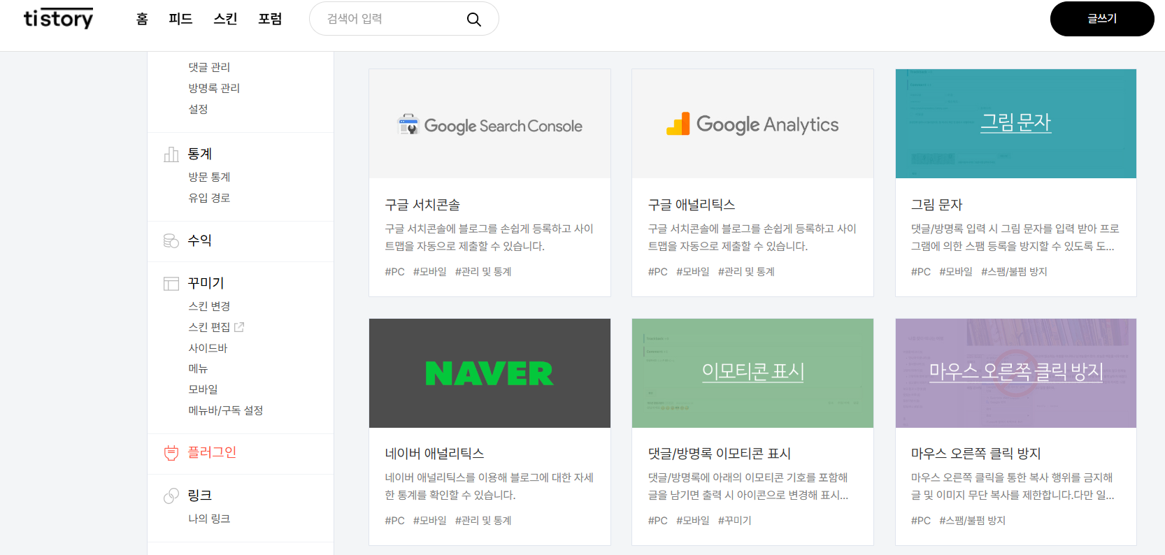This screenshot has height=555, width=1165.
Task: Click 그림 문자 card description text
Action: 1015,238
